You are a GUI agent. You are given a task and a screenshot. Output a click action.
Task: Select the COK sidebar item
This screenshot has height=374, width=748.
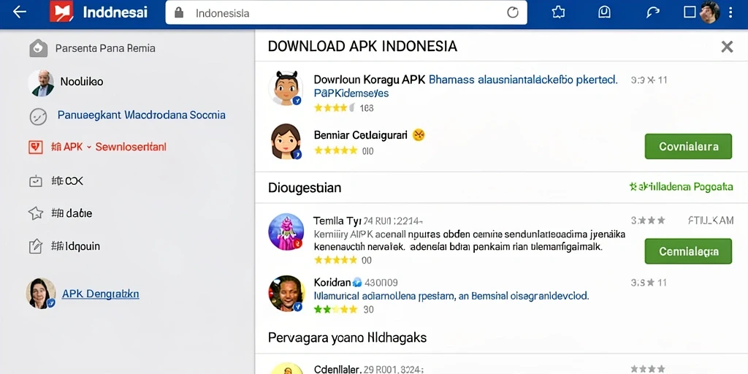click(66, 181)
